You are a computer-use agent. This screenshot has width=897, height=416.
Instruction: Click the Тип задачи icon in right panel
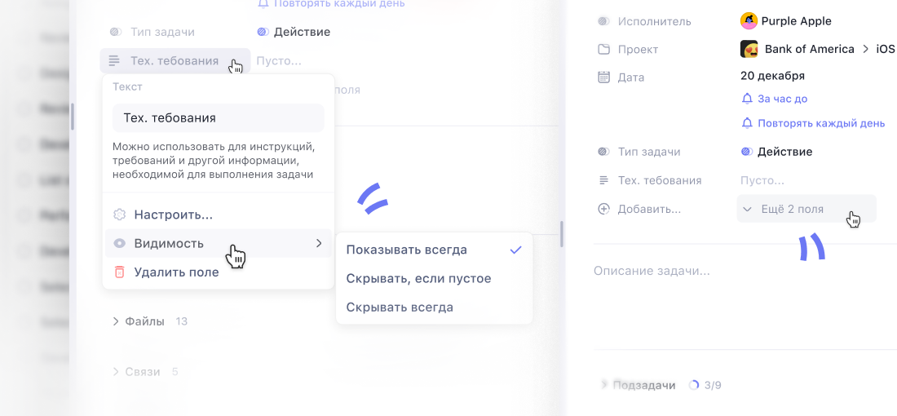603,153
